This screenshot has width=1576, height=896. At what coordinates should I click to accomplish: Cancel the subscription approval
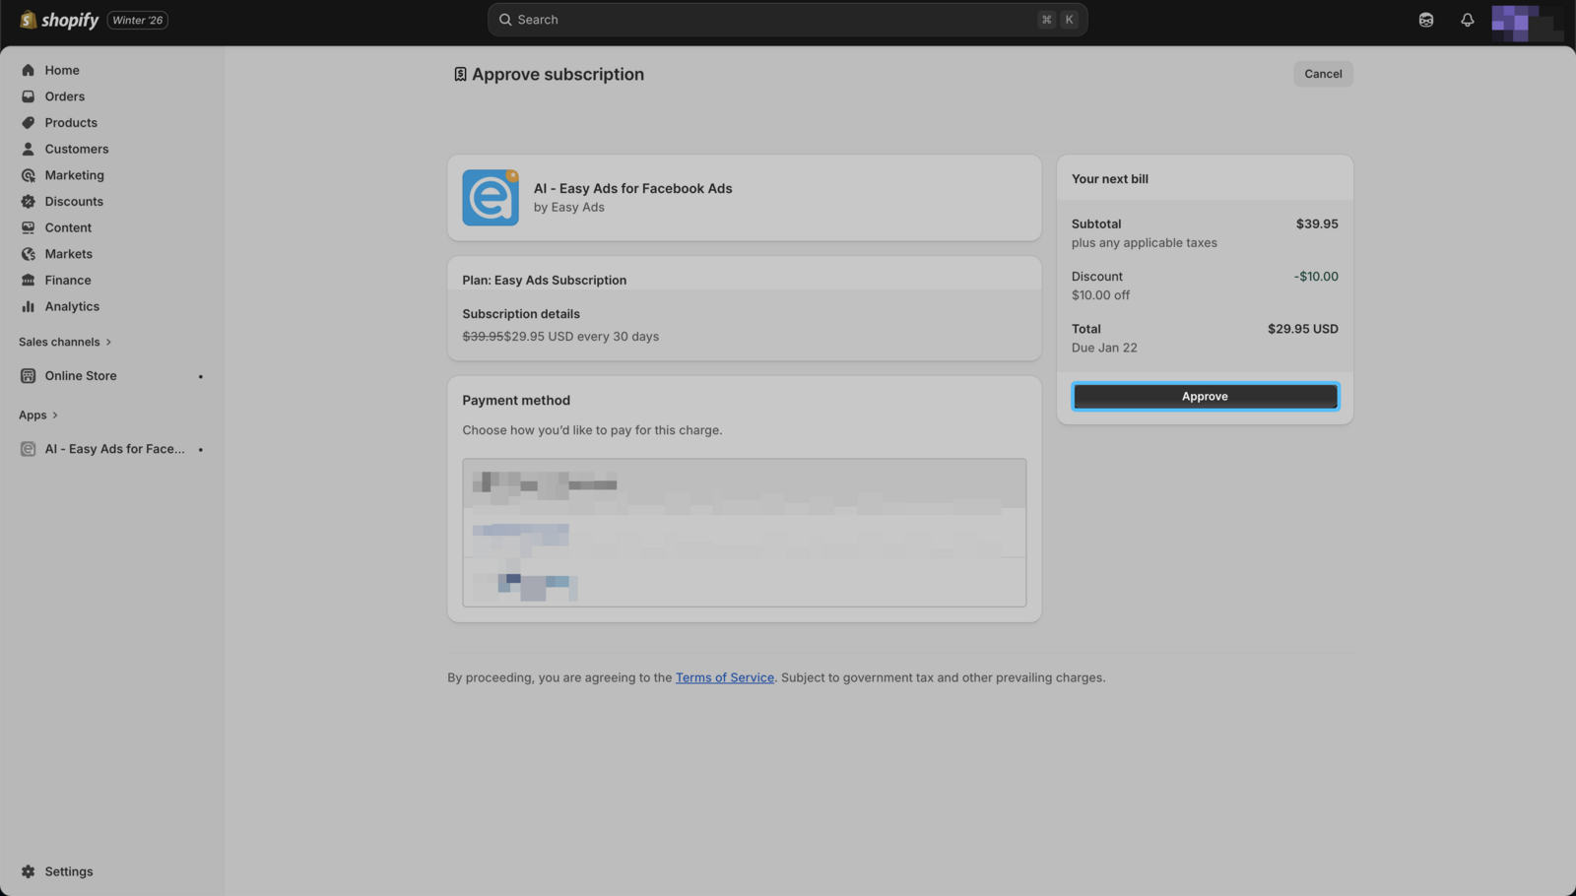click(x=1322, y=74)
